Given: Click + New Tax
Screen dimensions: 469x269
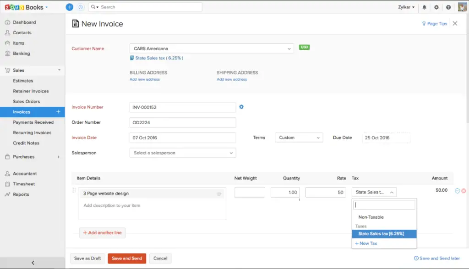Looking at the screenshot, I should 366,243.
